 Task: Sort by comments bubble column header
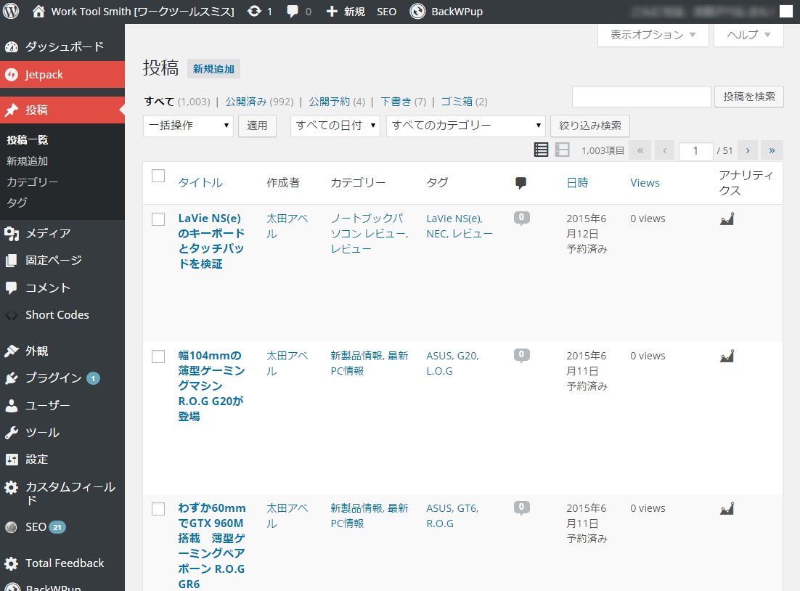pyautogui.click(x=521, y=183)
